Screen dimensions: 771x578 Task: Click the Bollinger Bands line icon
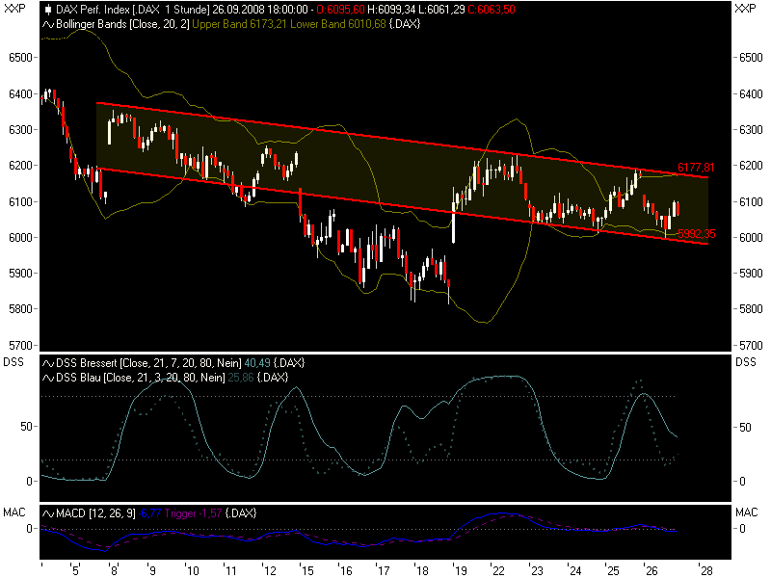point(47,24)
